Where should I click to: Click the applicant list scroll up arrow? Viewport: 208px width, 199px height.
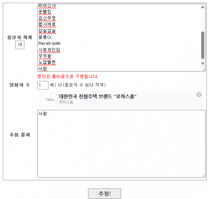coord(202,7)
